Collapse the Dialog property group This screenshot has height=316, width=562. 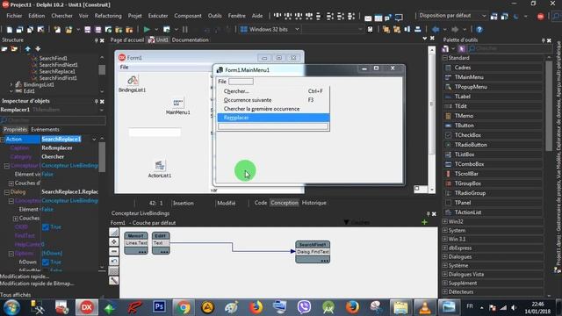tap(7, 192)
